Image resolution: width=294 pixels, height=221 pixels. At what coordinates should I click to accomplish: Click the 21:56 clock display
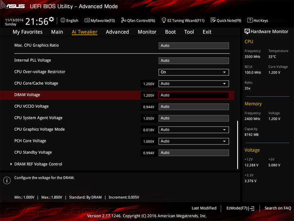(37, 22)
